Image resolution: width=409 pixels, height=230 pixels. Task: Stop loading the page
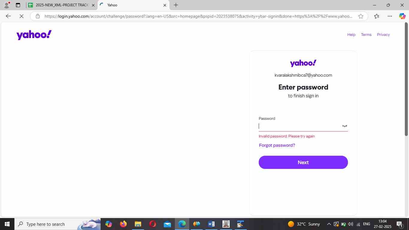pos(22,16)
